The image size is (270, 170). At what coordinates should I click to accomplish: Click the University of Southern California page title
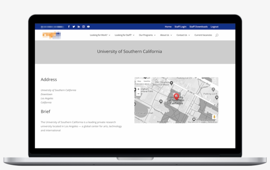click(x=129, y=51)
